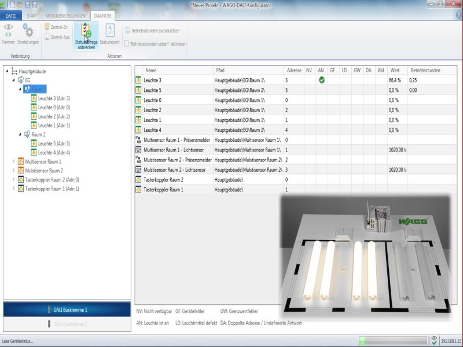Click green check in Leuchte 3 AN column
Image resolution: width=463 pixels, height=347 pixels.
322,80
